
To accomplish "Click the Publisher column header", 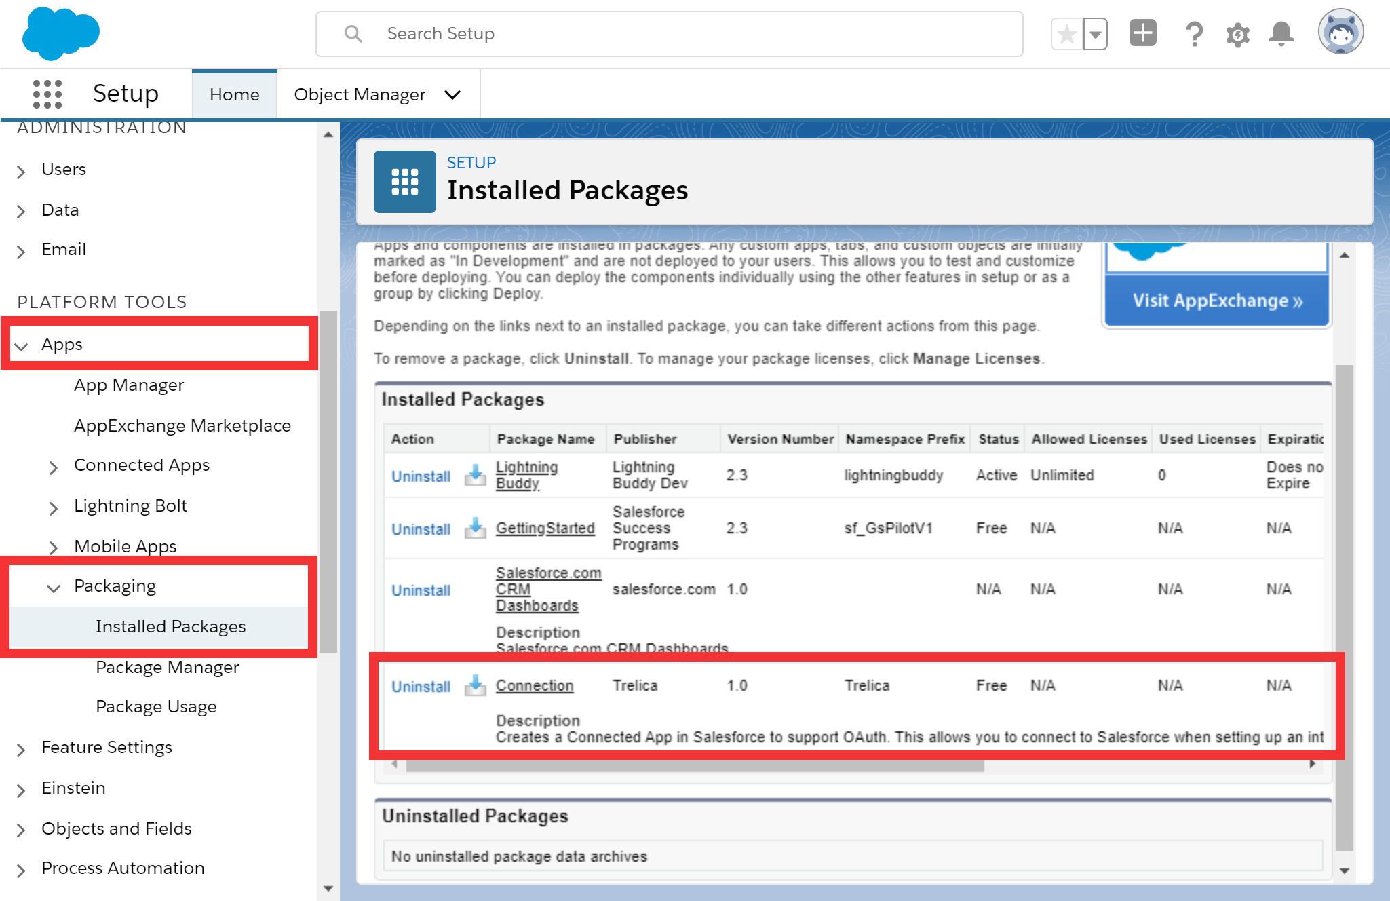I will pyautogui.click(x=645, y=439).
